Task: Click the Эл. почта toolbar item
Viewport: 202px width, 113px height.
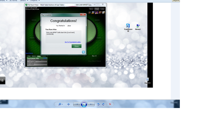Action: (13, 1)
